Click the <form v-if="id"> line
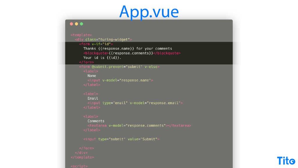The height and width of the screenshot is (168, 298). coord(96,44)
